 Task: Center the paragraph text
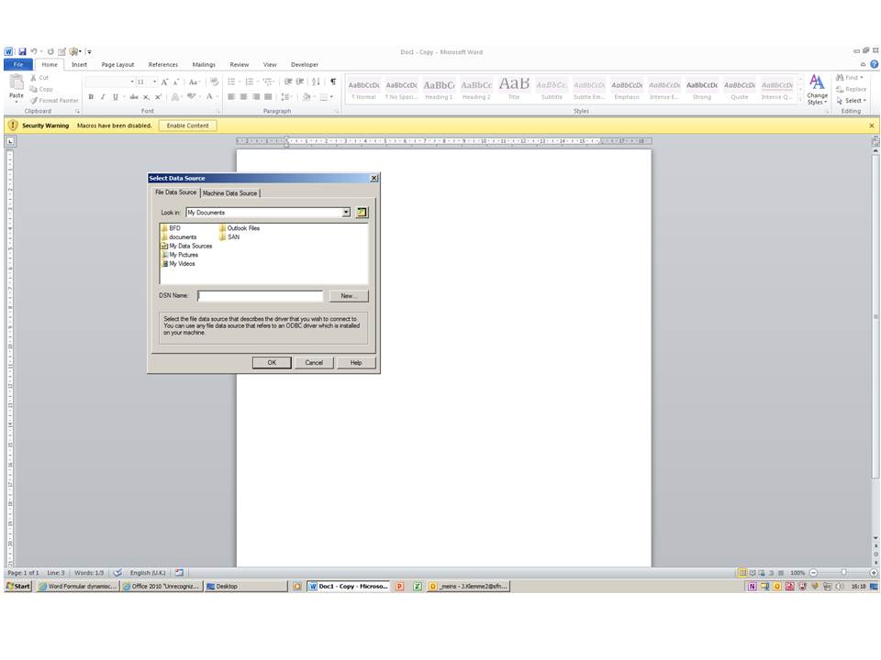[x=243, y=97]
